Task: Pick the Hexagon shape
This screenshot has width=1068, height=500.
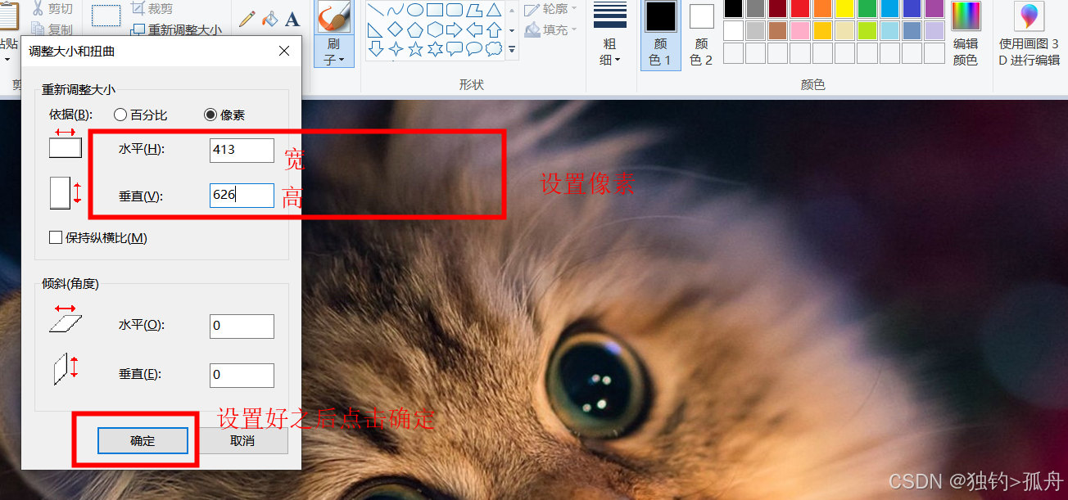Action: pos(435,29)
